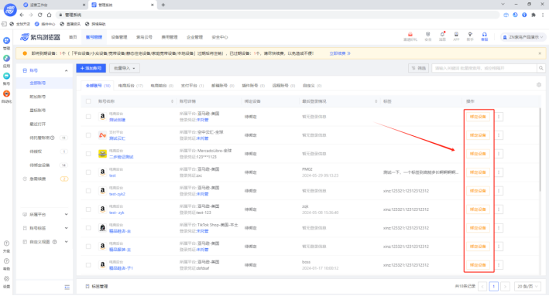549x296 pixels.
Task: Open the 应用 icon in left rail
Action: [x=6, y=59]
